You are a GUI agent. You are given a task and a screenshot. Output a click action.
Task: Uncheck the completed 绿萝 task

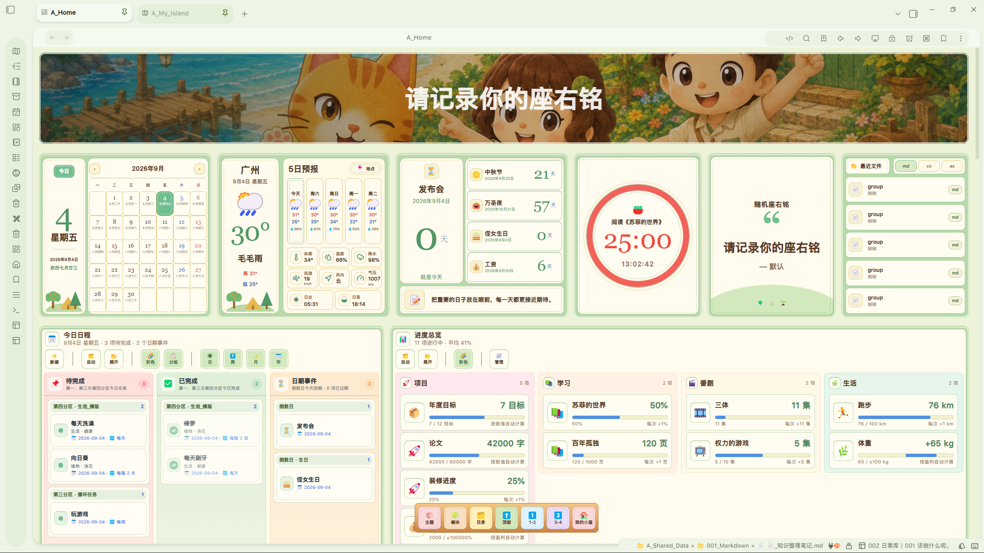click(x=174, y=430)
